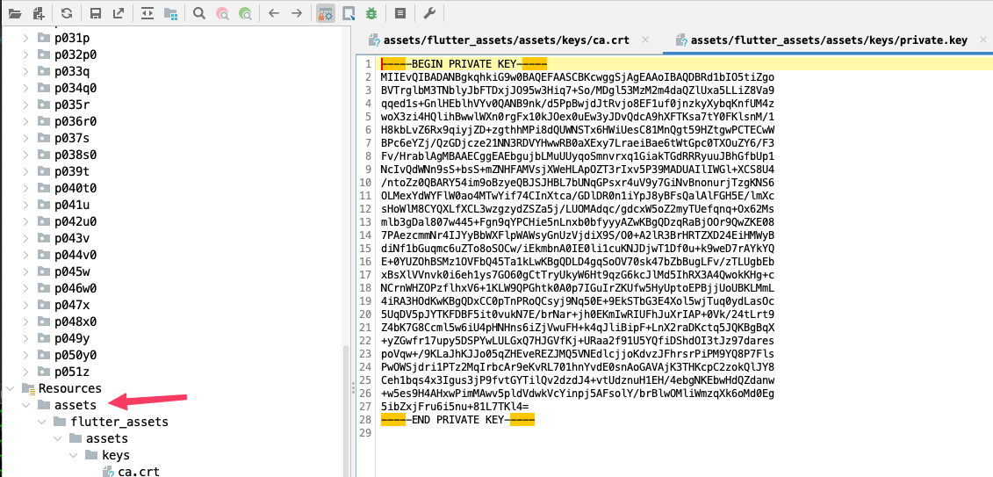
Task: Collapse the Resources tree node
Action: tap(10, 388)
